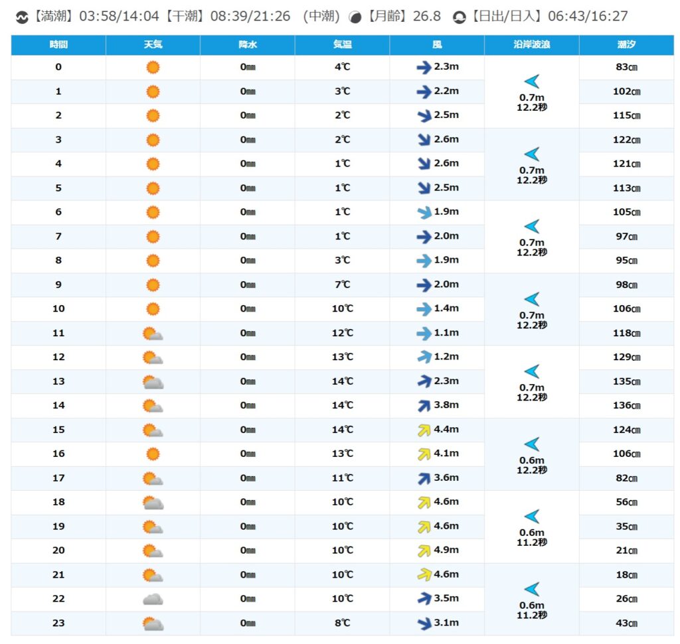680x644 pixels.
Task: Select the 気温 column header
Action: pos(342,45)
